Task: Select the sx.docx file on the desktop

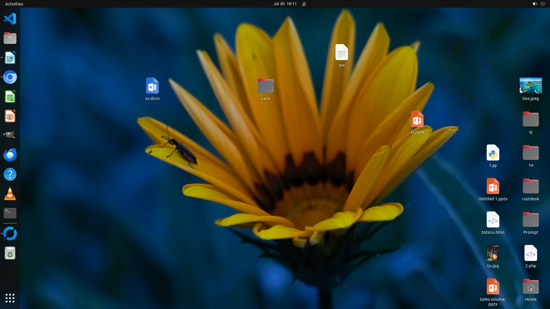Action: pos(152,86)
